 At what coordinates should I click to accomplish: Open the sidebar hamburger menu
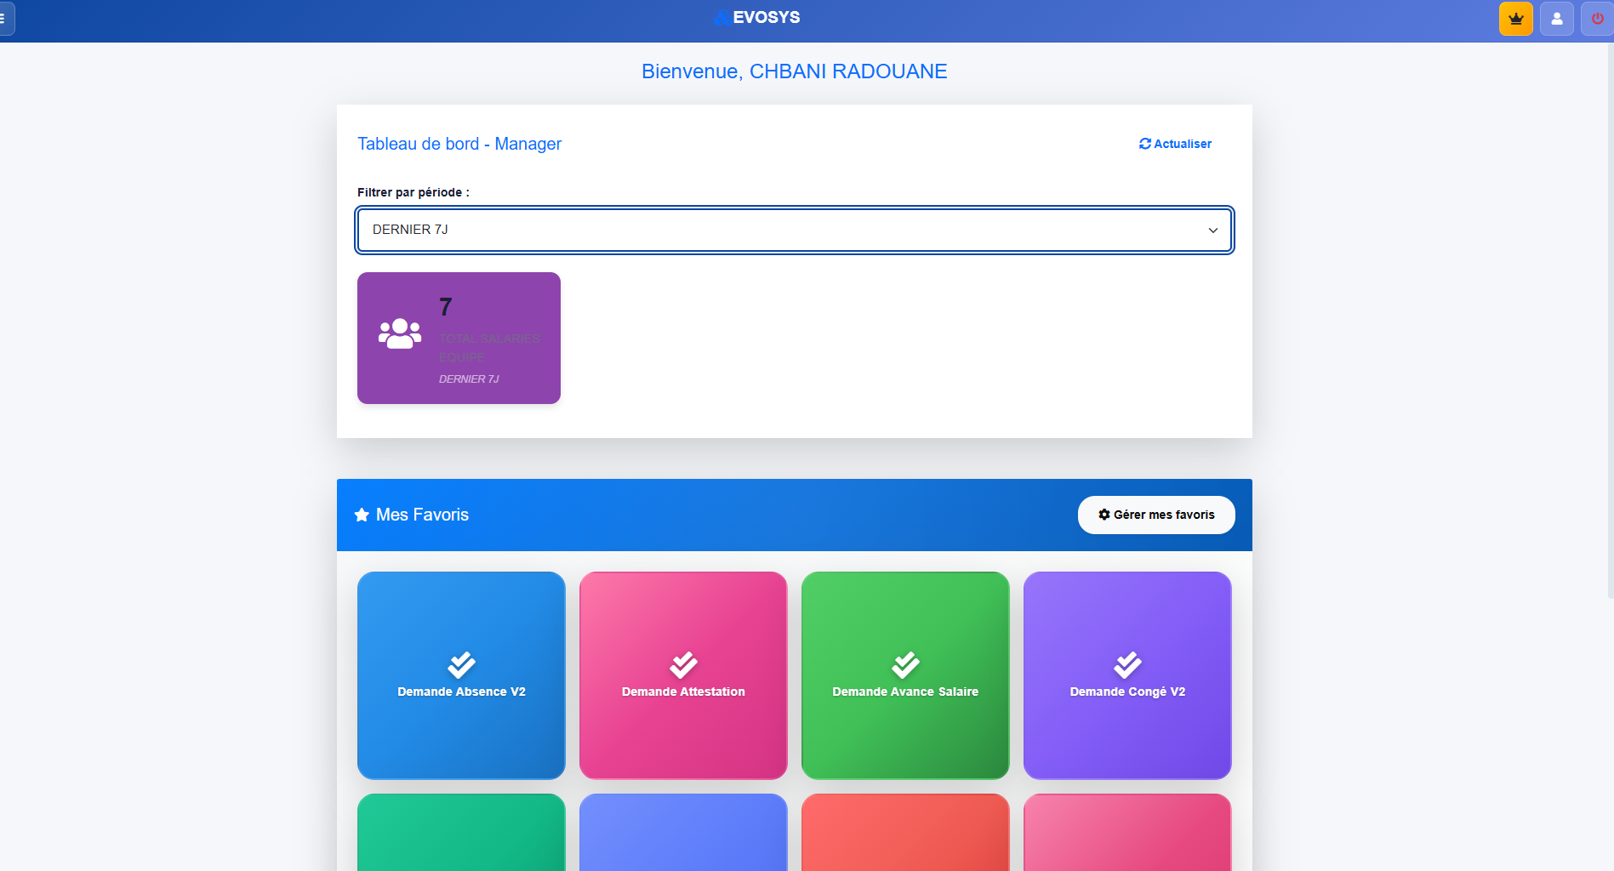2,19
